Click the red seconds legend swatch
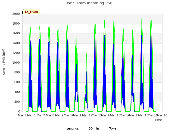Screen dimensions: 179x134 pos(62,129)
